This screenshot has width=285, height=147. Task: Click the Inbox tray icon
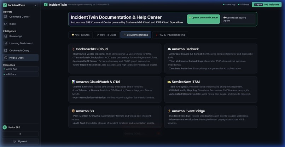6,24
